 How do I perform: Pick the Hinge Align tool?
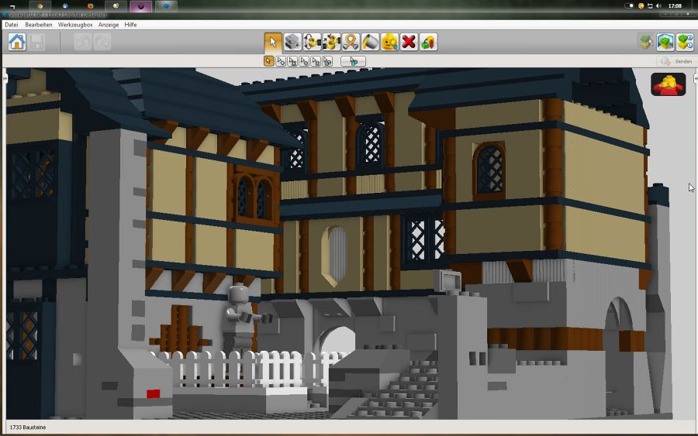tap(331, 42)
